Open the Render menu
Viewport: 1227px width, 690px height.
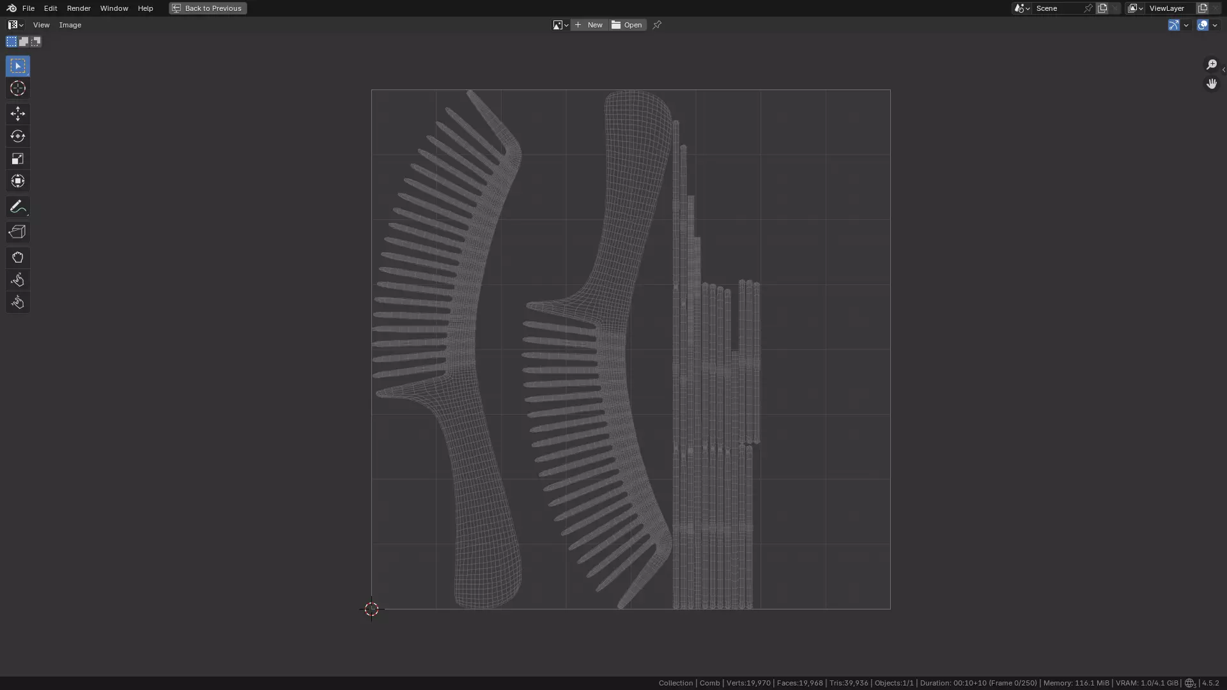point(79,8)
